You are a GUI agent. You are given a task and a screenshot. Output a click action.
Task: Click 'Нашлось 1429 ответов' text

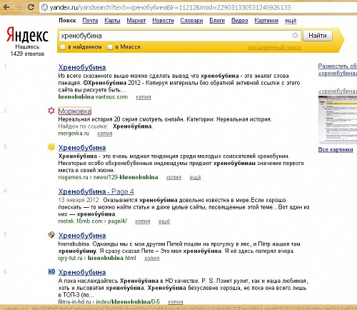coord(27,50)
